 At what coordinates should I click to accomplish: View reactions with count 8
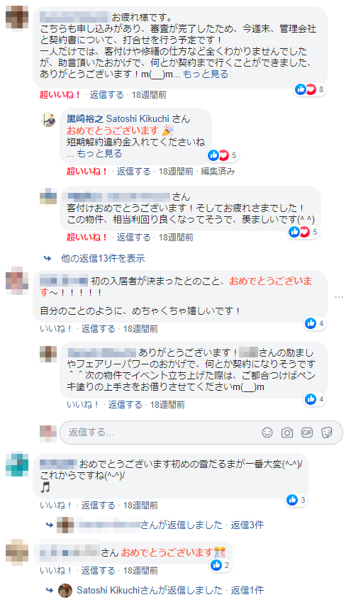coord(310,89)
